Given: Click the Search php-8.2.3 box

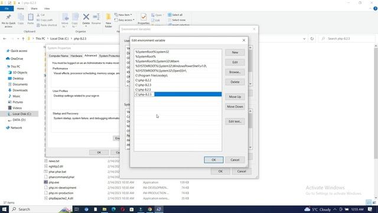Looking at the screenshot, I should (x=347, y=38).
